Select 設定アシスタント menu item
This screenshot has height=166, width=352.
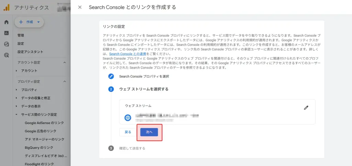(30, 52)
